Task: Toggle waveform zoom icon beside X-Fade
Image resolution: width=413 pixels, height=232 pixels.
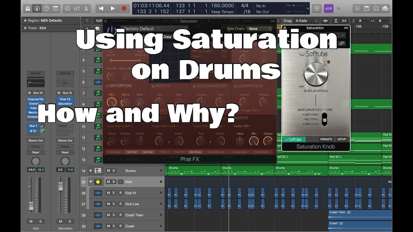Action: [325, 21]
